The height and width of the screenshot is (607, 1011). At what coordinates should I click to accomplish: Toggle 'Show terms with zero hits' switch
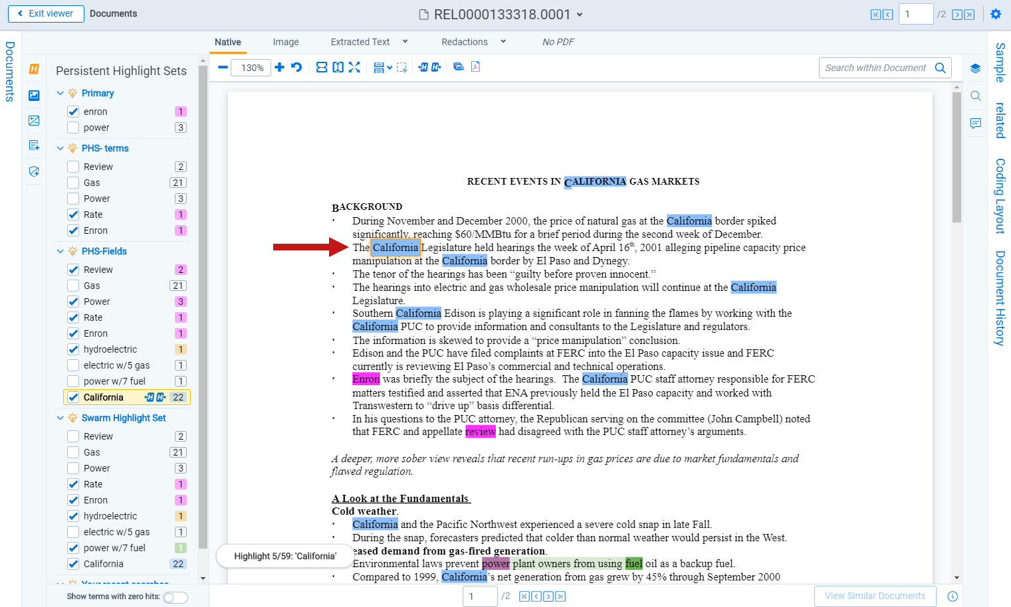pos(175,597)
